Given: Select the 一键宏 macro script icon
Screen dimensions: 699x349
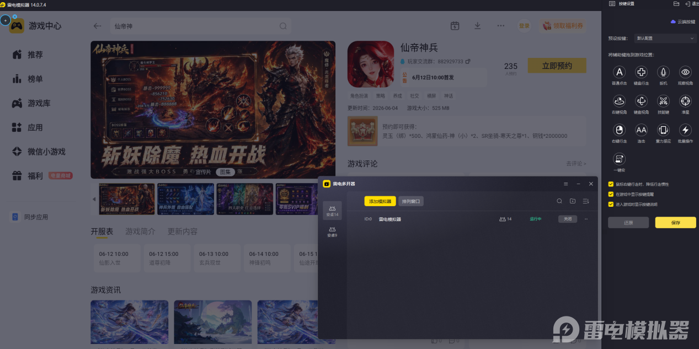Looking at the screenshot, I should [x=620, y=159].
